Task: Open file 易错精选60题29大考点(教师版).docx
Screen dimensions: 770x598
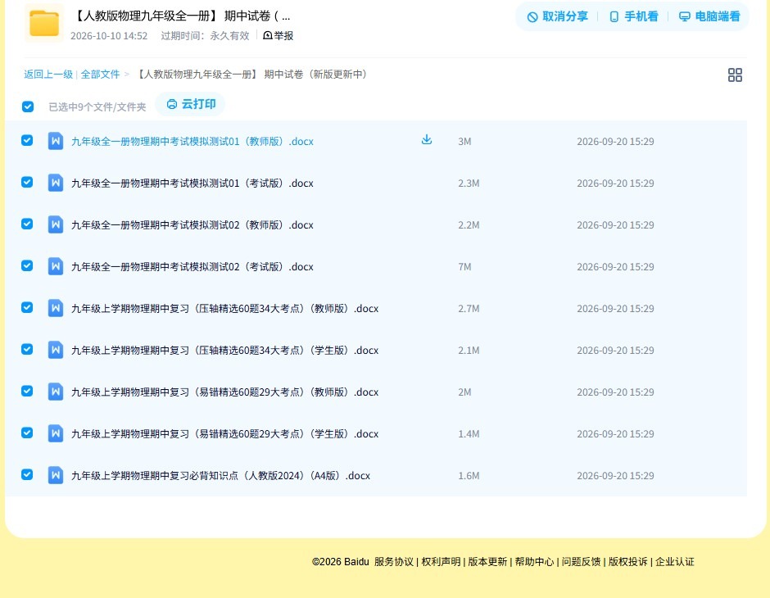Action: (225, 392)
